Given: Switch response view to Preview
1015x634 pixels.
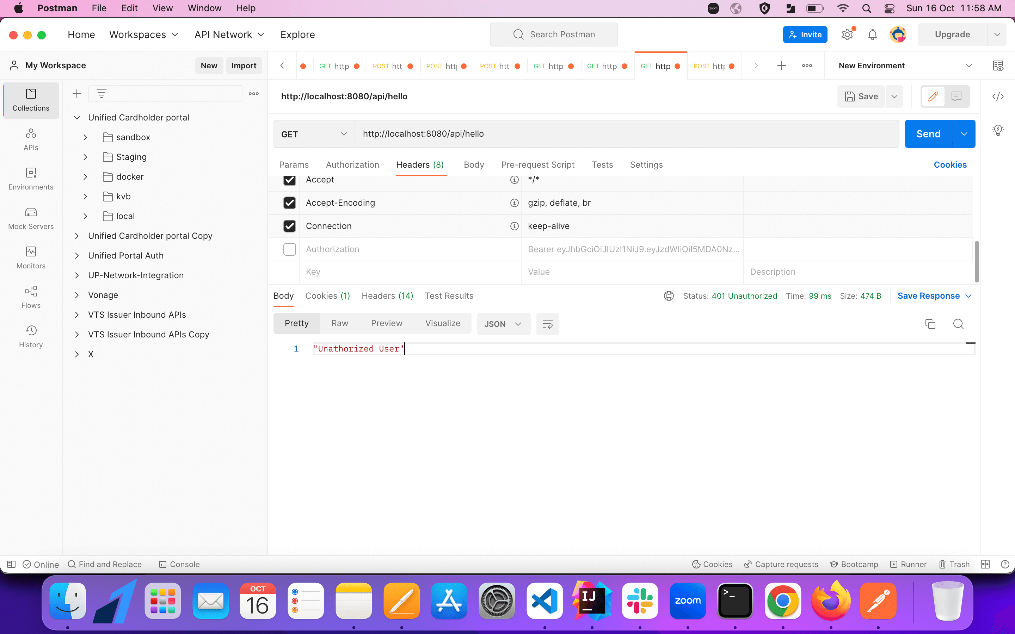Looking at the screenshot, I should [387, 323].
